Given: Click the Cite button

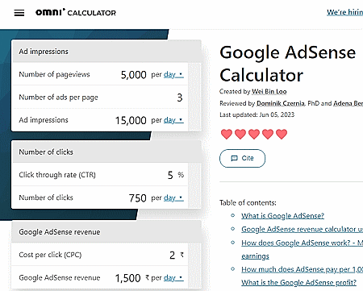Looking at the screenshot, I should pos(242,158).
